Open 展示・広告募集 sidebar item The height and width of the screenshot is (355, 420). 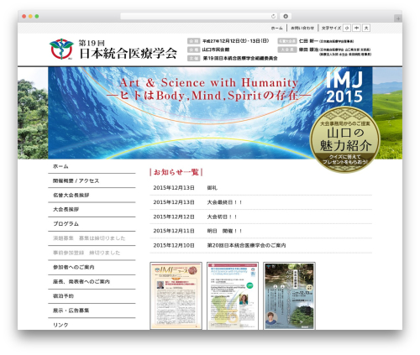click(x=92, y=311)
